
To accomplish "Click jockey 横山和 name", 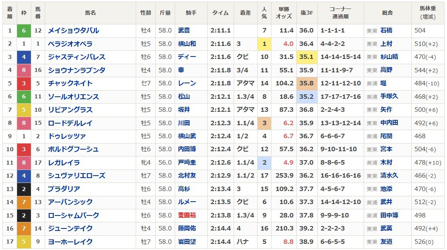I will [x=187, y=44].
